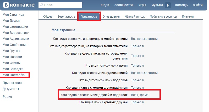Open Мои Ответы in sidebar
Image resolution: width=209 pixels, height=112 pixels.
click(12, 63)
